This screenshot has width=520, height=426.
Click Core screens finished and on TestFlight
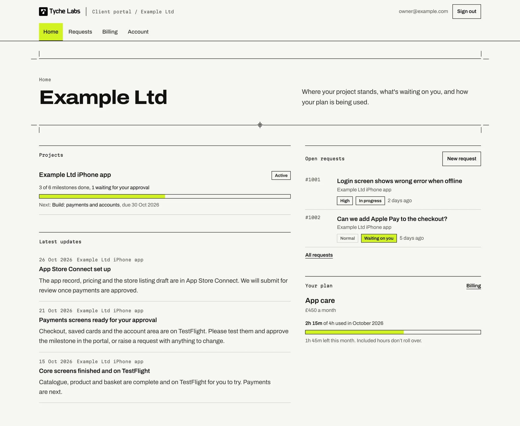(94, 371)
